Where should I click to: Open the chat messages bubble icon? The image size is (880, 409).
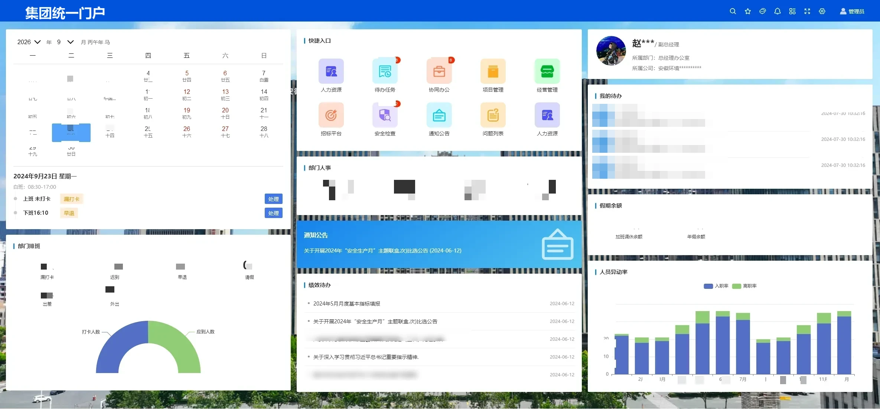click(762, 11)
